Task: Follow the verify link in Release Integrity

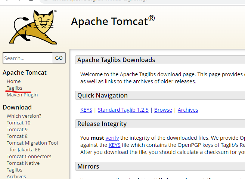Action: tap(112, 138)
